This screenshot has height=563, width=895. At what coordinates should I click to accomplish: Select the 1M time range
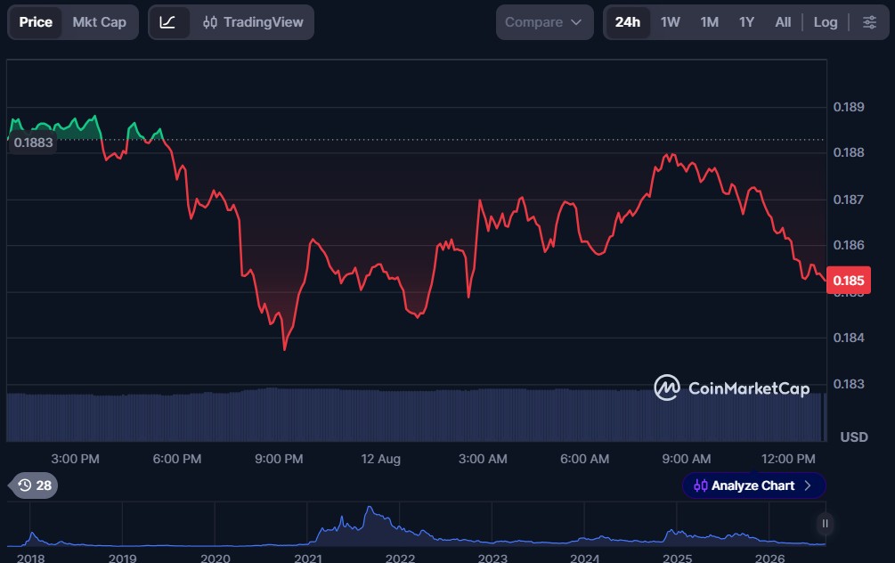[x=710, y=22]
